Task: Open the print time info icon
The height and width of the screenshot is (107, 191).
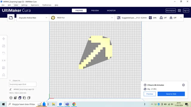Action: [x=183, y=85]
